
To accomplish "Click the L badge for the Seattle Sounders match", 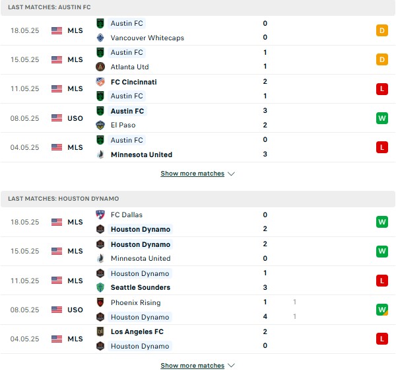I will coord(381,281).
